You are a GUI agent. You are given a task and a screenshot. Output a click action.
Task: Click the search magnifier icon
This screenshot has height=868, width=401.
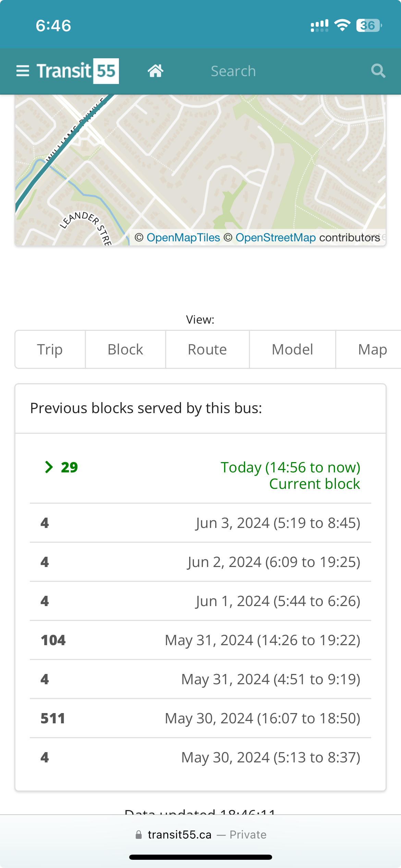click(x=378, y=71)
